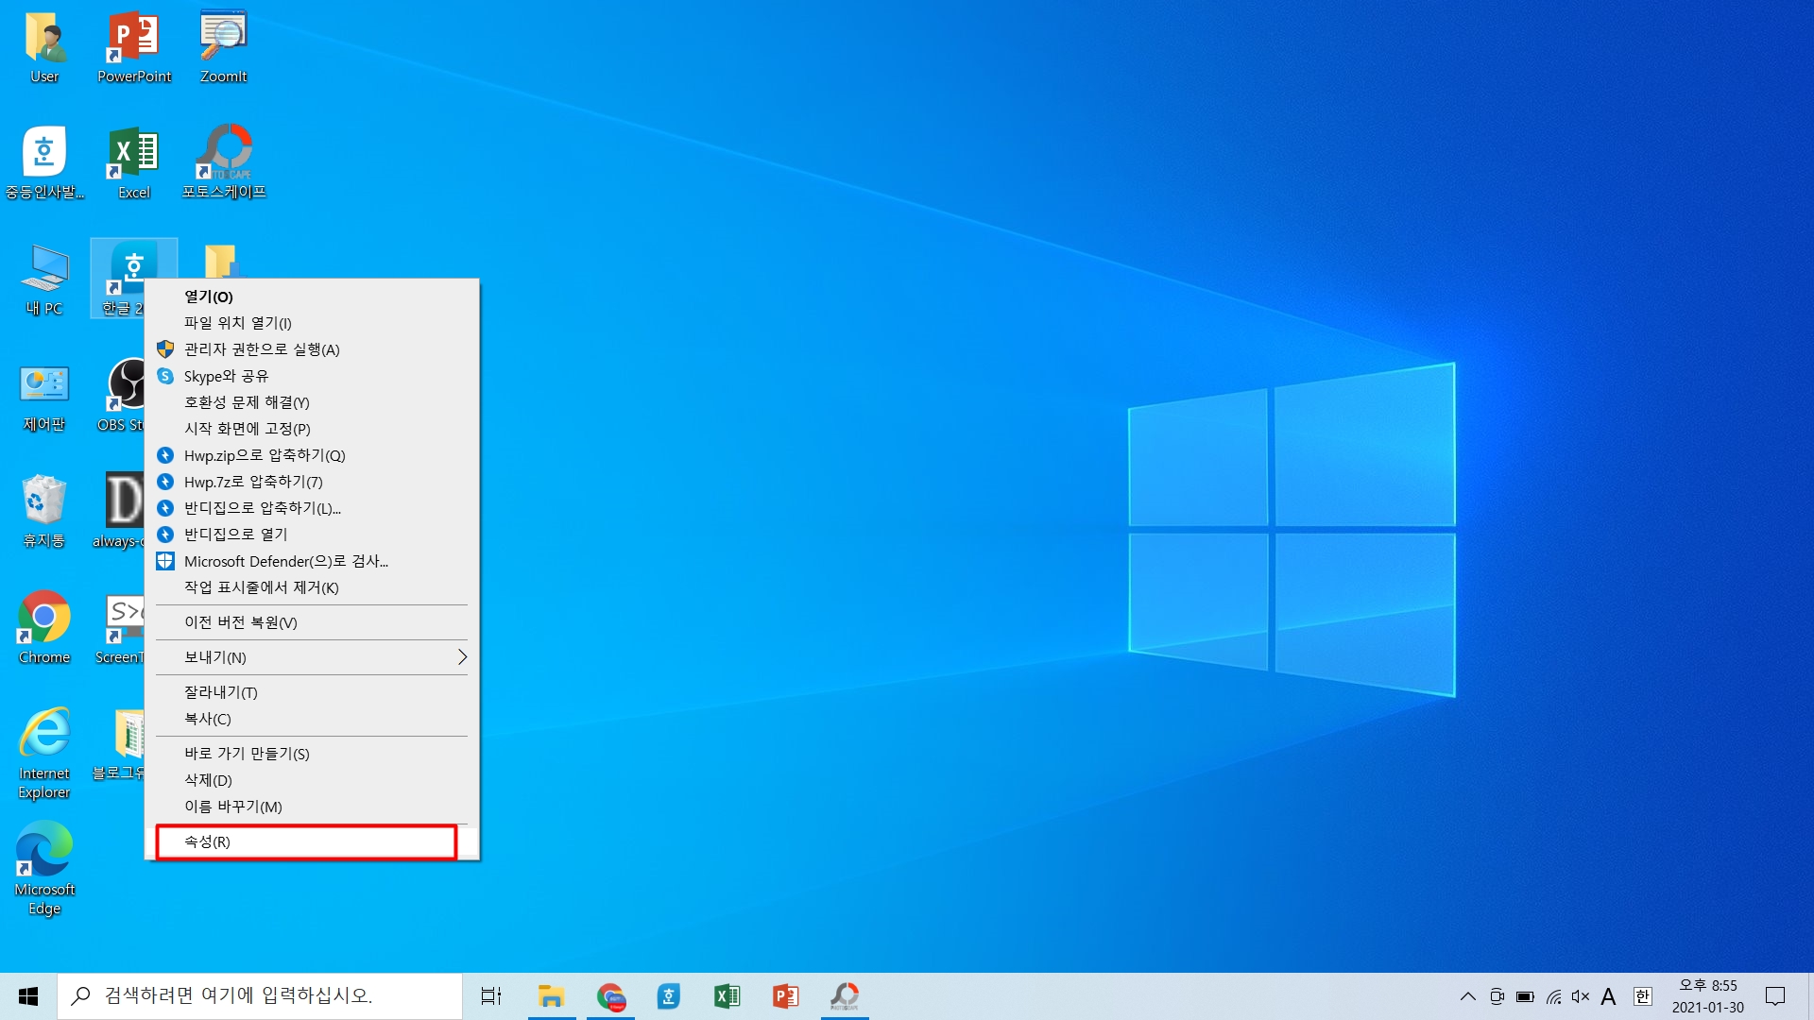
Task: Open File Explorer from the taskbar
Action: coord(551,995)
